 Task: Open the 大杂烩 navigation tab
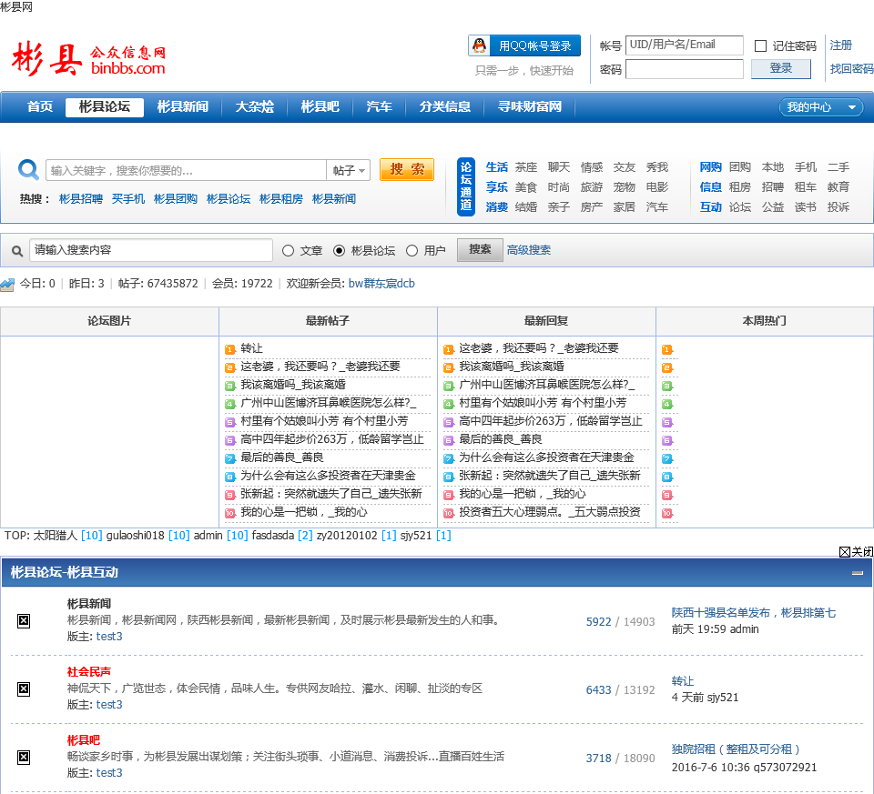click(x=255, y=107)
